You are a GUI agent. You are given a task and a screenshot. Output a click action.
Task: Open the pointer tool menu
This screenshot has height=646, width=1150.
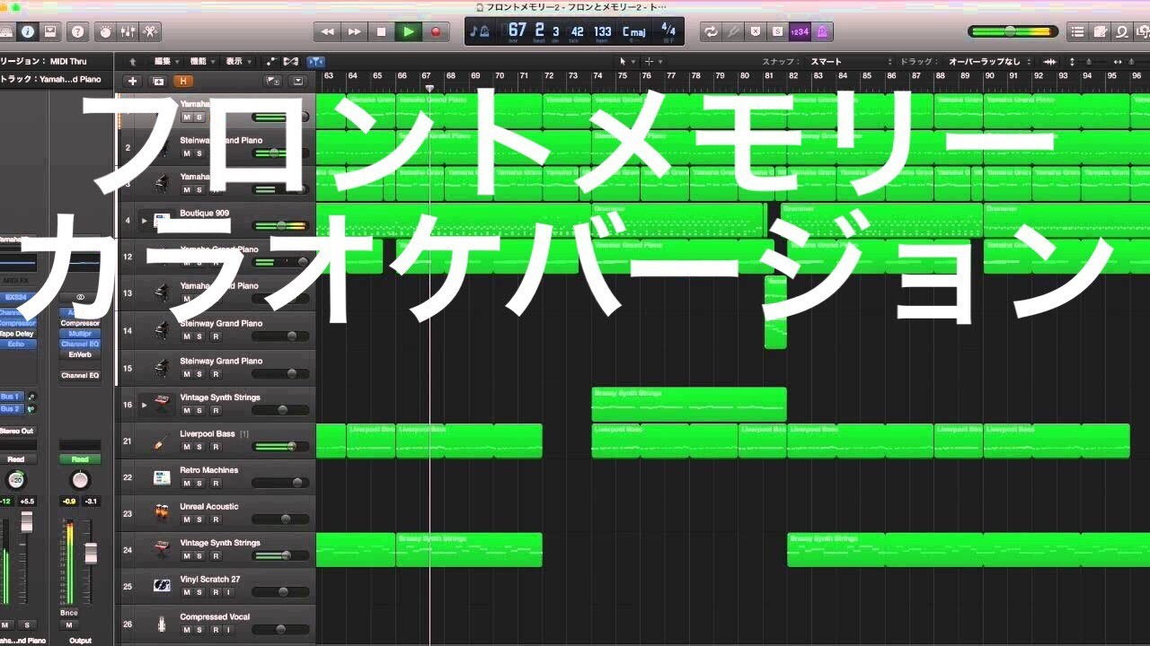click(x=625, y=61)
